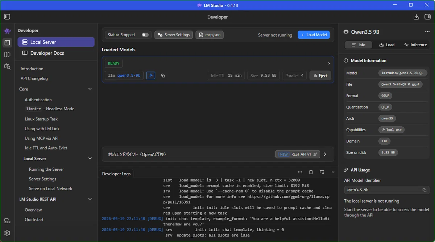Viewport: 435px width, 242px height.
Task: Collapse the Local Server docs subsection
Action: [x=90, y=158]
